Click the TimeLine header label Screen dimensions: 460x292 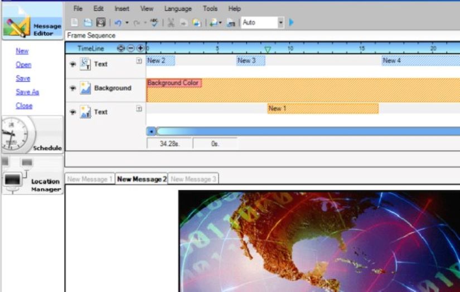pos(91,48)
